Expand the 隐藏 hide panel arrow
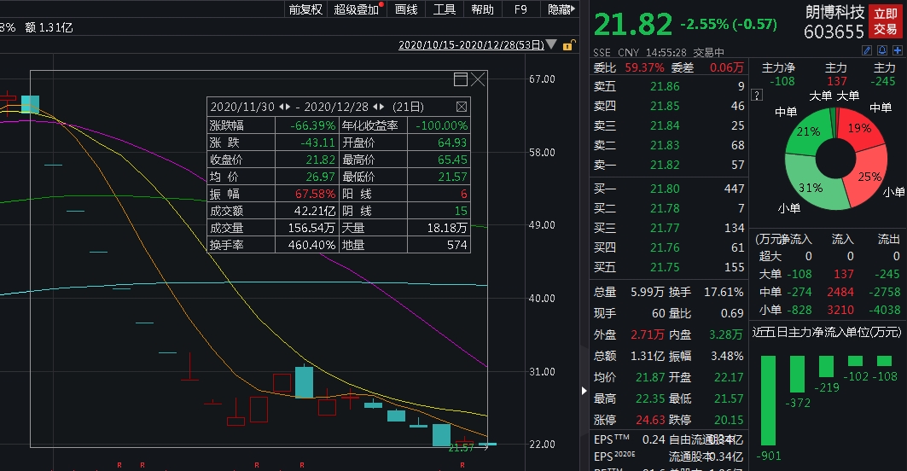Image resolution: width=907 pixels, height=471 pixels. (561, 9)
